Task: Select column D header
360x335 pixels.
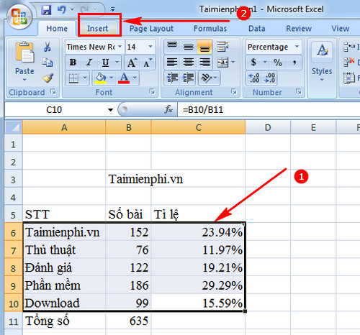Action: (268, 127)
